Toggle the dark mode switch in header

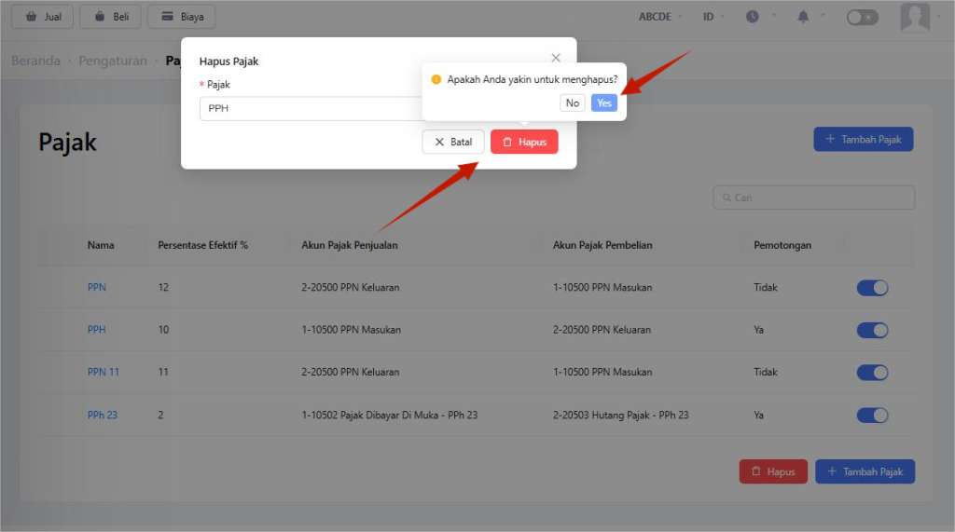862,17
